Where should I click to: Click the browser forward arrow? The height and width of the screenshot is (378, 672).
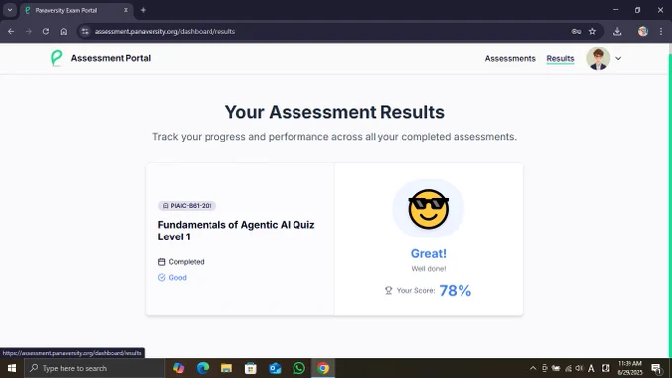[29, 31]
